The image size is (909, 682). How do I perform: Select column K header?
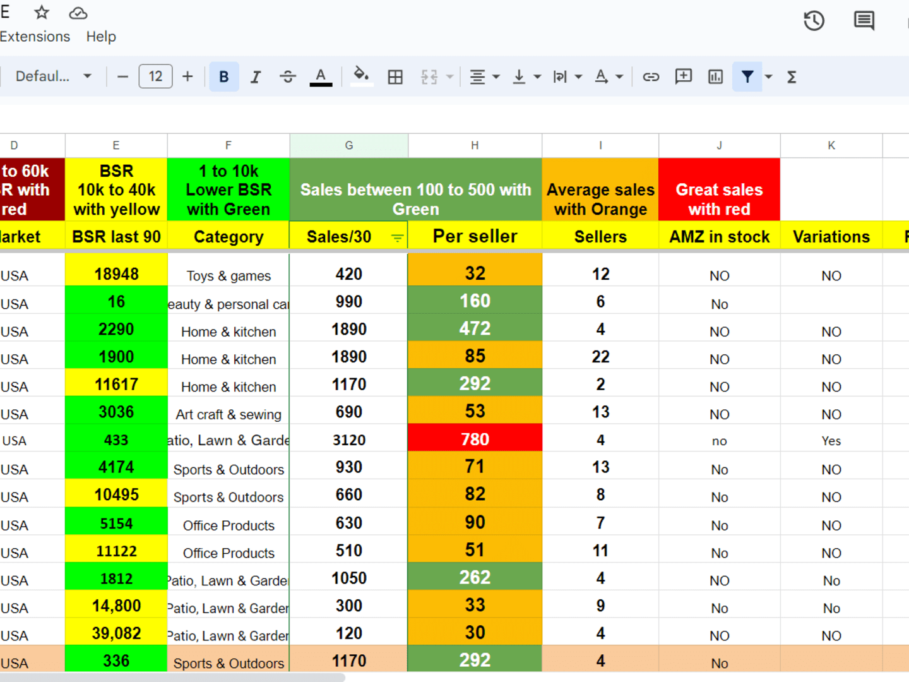[x=831, y=145]
